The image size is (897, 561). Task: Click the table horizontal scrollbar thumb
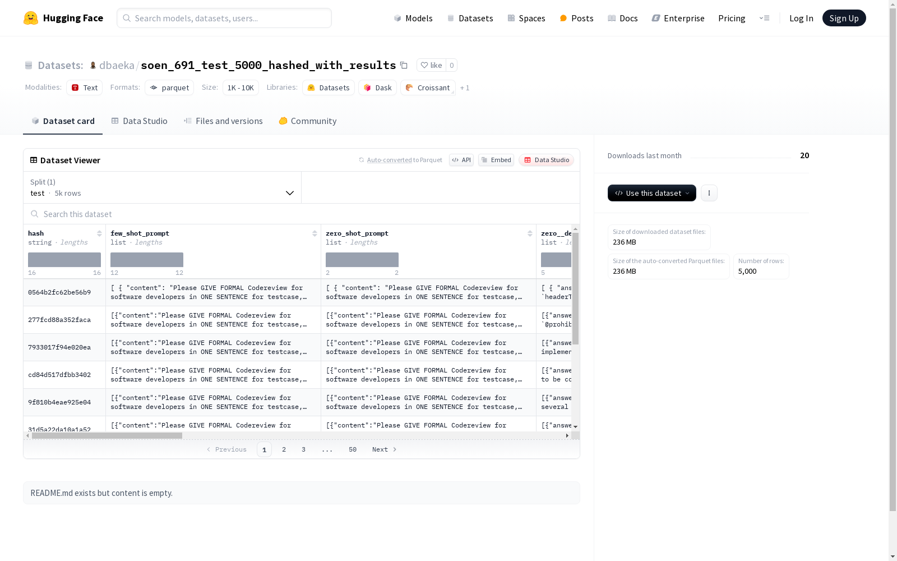(x=107, y=435)
